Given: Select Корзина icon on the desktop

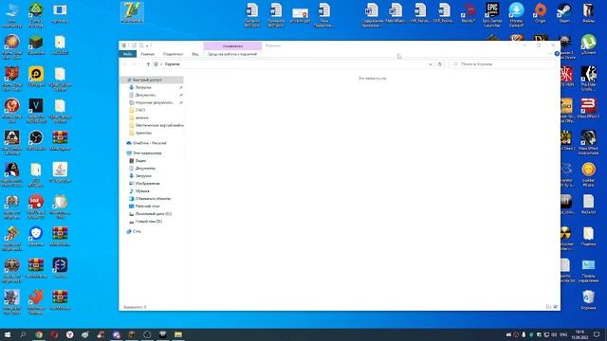Looking at the screenshot, I should tap(588, 300).
